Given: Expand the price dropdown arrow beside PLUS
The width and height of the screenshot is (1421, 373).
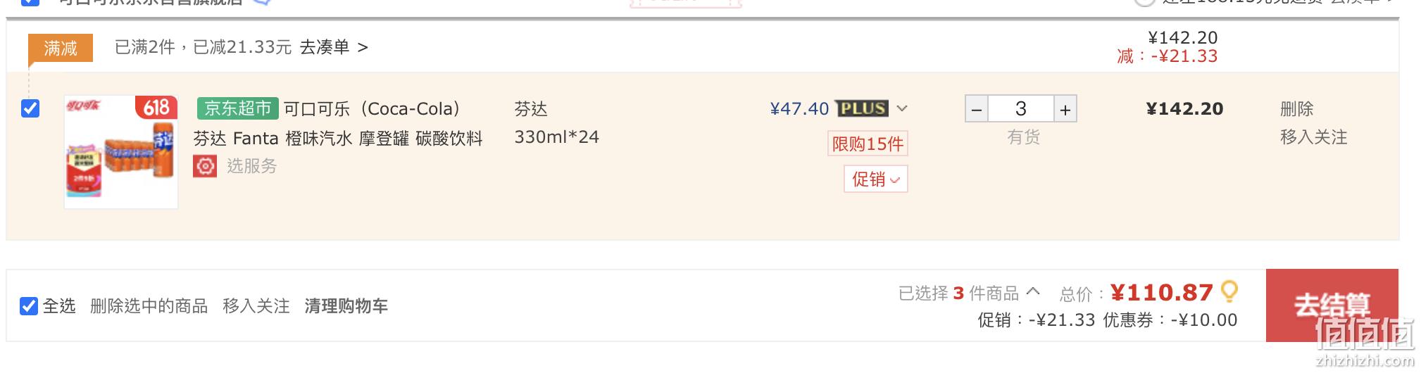Looking at the screenshot, I should (902, 108).
